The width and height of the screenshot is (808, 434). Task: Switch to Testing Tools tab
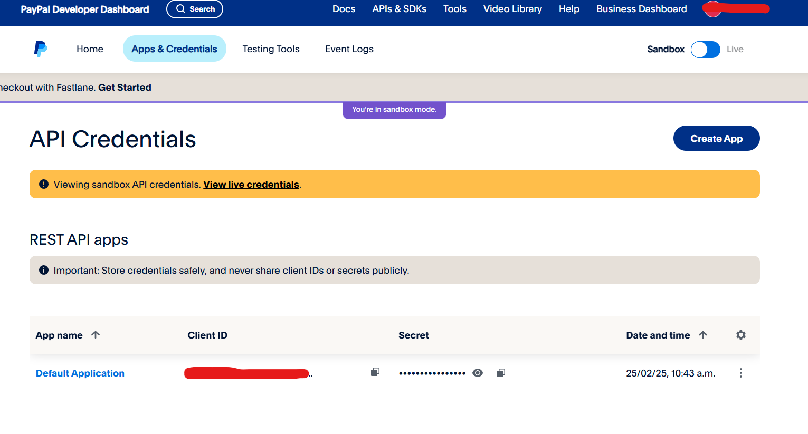point(271,49)
